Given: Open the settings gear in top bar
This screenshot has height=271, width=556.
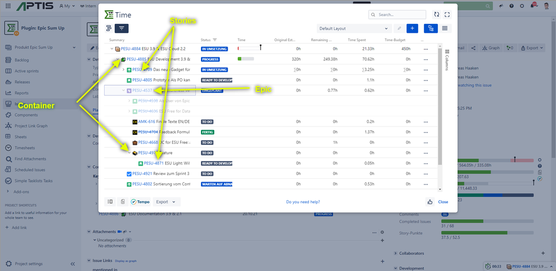Looking at the screenshot, I should pyautogui.click(x=521, y=6).
